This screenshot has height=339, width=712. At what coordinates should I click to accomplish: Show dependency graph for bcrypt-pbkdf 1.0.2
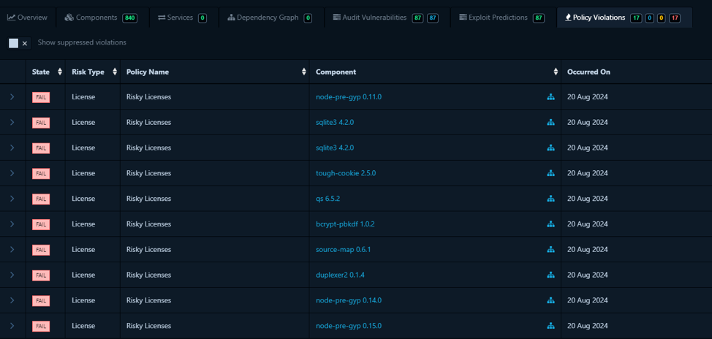550,224
